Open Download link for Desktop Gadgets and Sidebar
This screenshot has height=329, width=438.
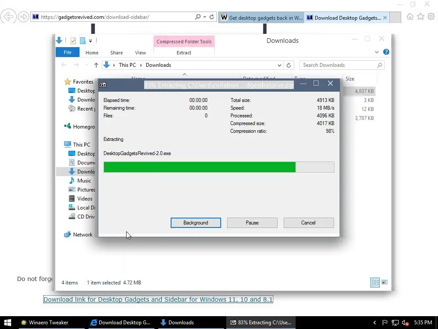158,299
